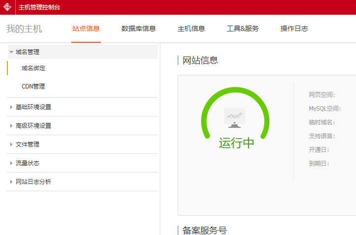Open CDN管理 in the sidebar
The height and width of the screenshot is (235, 356).
pyautogui.click(x=33, y=86)
